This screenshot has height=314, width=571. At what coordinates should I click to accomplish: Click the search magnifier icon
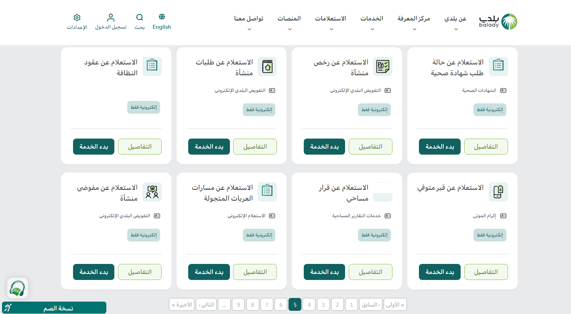(140, 18)
